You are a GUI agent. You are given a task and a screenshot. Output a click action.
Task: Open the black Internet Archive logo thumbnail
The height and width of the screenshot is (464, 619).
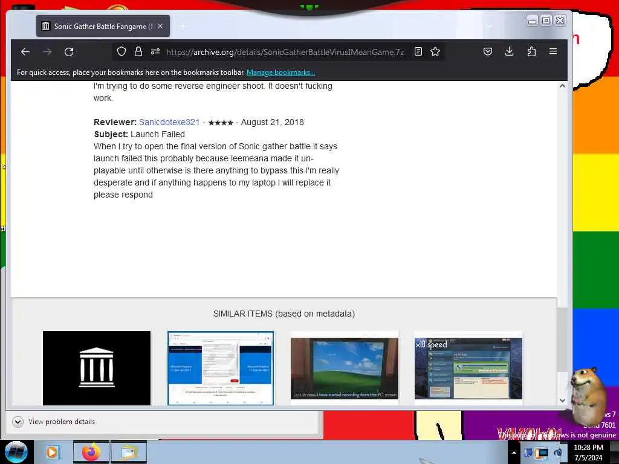(x=97, y=368)
